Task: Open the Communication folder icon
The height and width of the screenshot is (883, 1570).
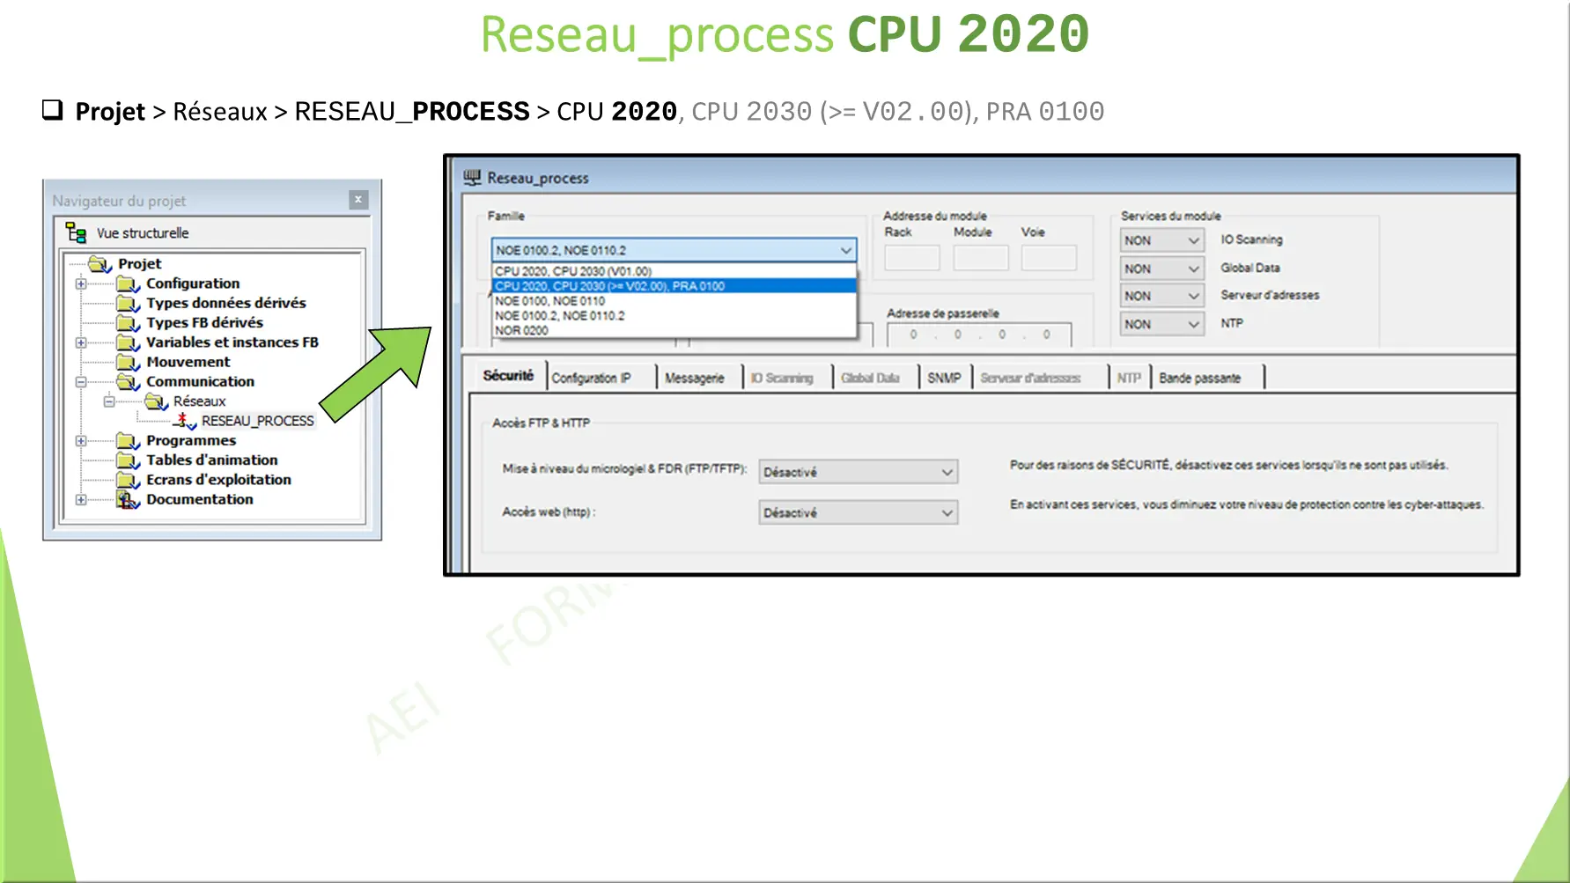Action: coord(127,381)
